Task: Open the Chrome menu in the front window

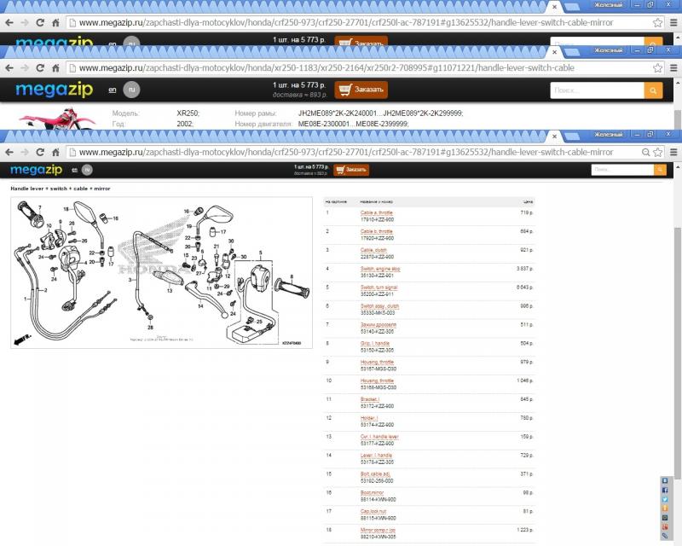Action: [673, 152]
